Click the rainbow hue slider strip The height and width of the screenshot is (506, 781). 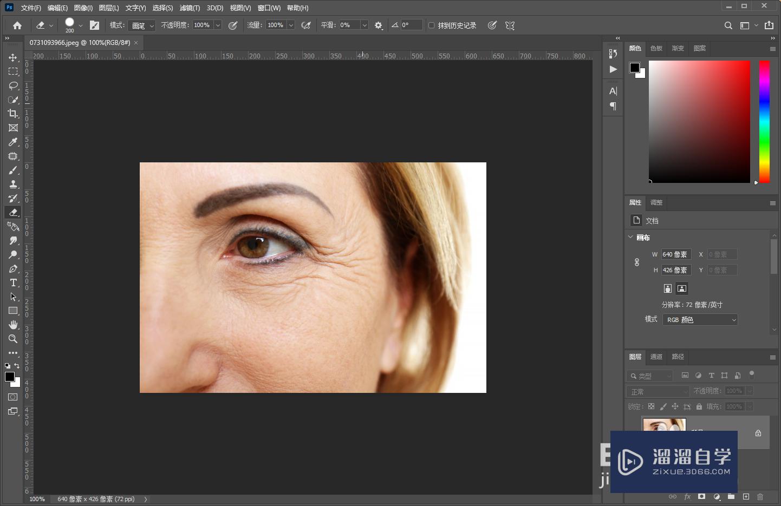click(764, 122)
